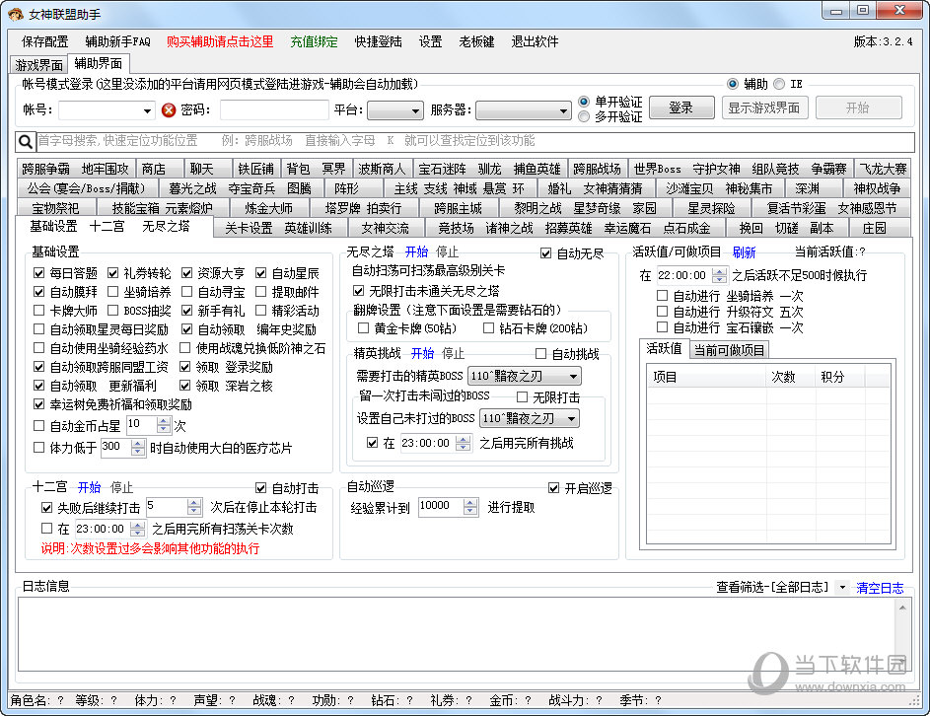Click the magnifier search icon
This screenshot has width=930, height=716.
click(x=24, y=142)
